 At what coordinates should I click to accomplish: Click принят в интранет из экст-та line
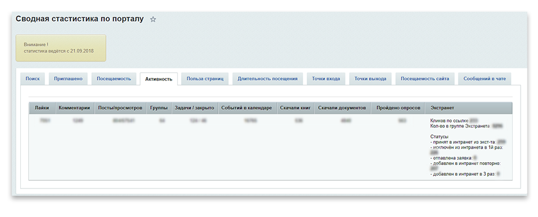(468, 141)
